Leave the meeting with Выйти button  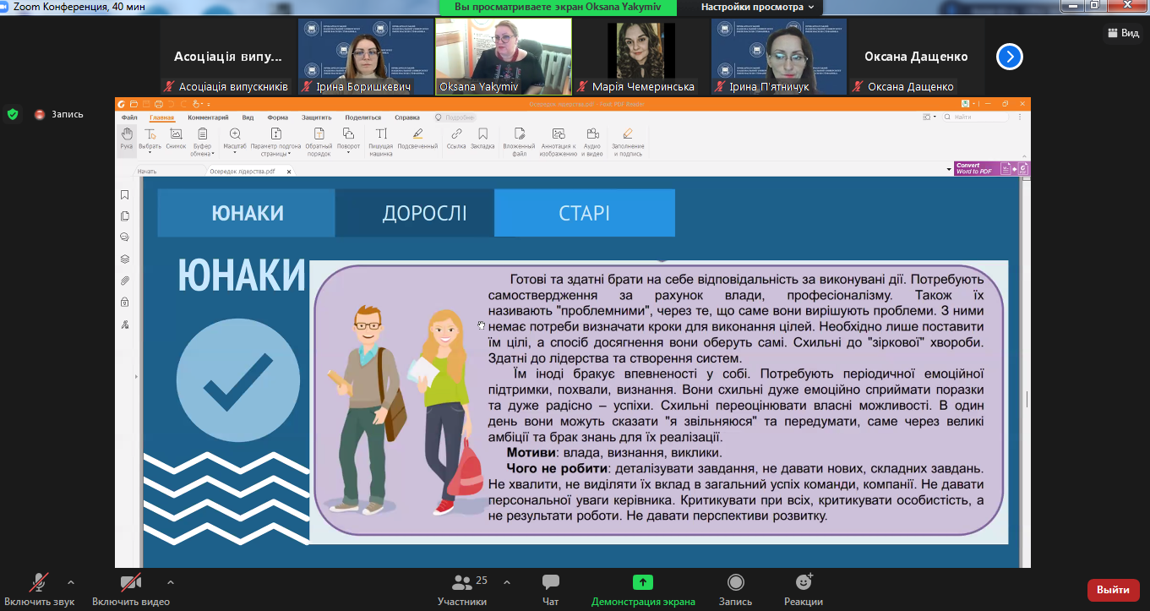[x=1114, y=590]
